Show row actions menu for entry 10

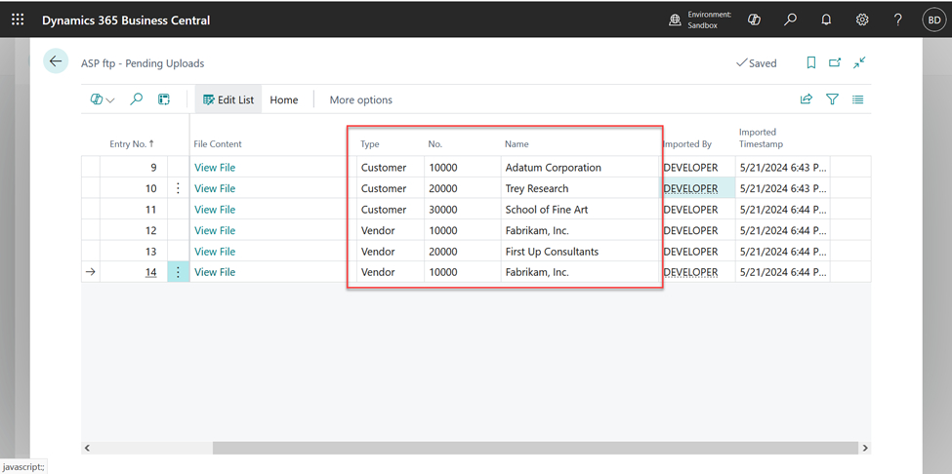coord(178,188)
